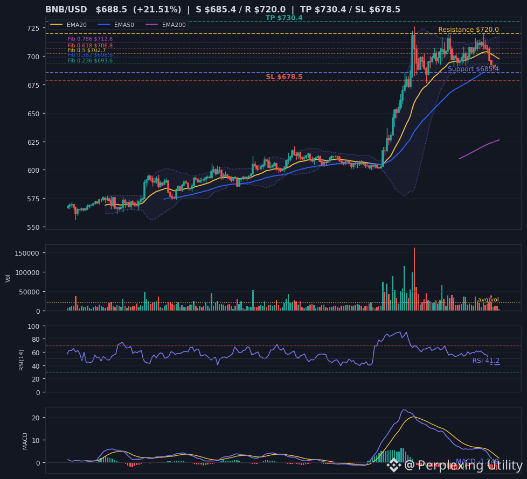Click the 625 price axis tick
This screenshot has height=479, width=527.
(33, 142)
